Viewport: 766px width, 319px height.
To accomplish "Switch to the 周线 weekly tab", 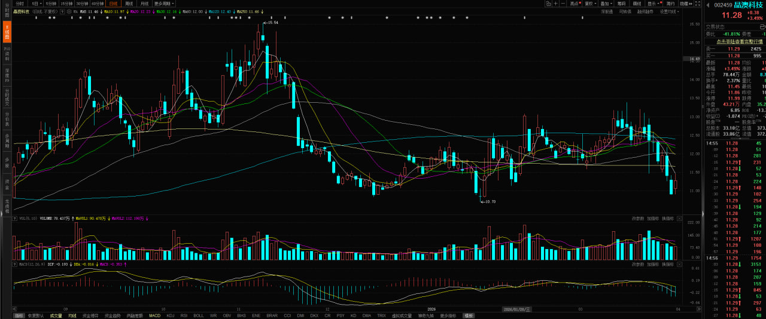I will point(129,4).
